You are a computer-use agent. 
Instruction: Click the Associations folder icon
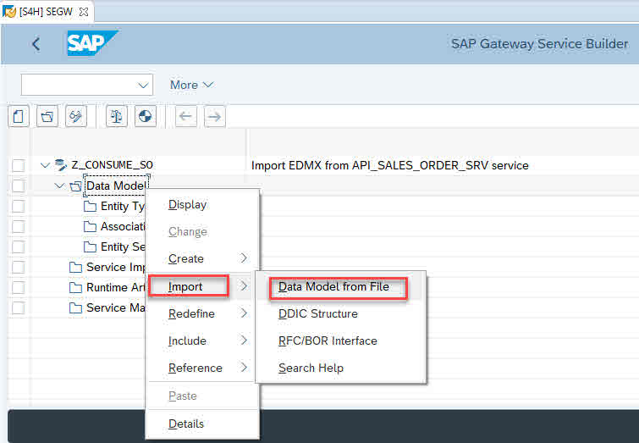click(x=90, y=226)
